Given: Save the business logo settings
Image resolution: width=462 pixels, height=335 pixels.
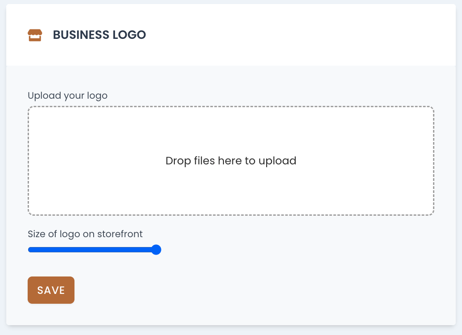Looking at the screenshot, I should [x=51, y=290].
